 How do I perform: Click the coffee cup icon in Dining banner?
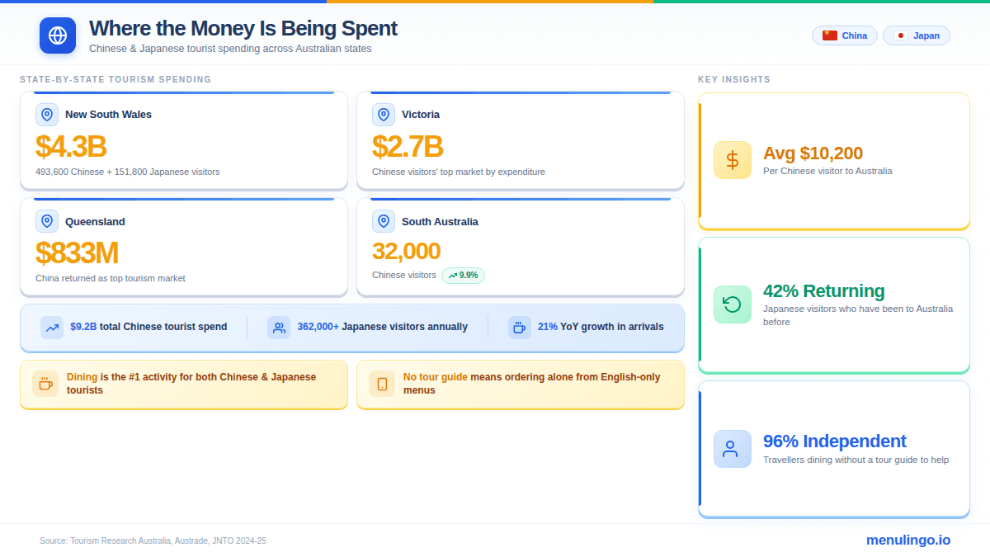point(45,384)
